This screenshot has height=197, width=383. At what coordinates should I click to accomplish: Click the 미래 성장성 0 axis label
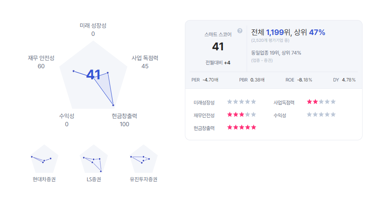(x=93, y=29)
